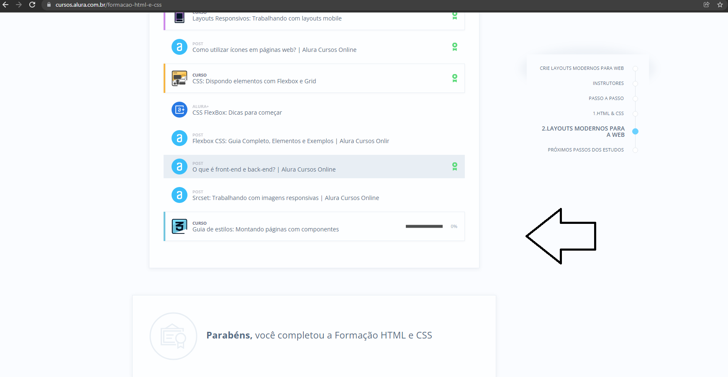This screenshot has width=728, height=377.
Task: Click the CSS3 icon of Guia de estilos course
Action: coord(179,226)
